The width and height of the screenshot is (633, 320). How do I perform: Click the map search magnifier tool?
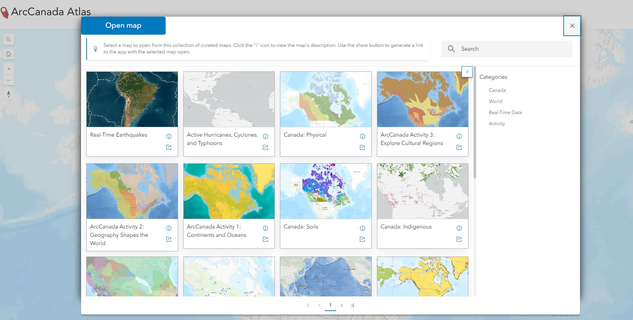point(9,40)
